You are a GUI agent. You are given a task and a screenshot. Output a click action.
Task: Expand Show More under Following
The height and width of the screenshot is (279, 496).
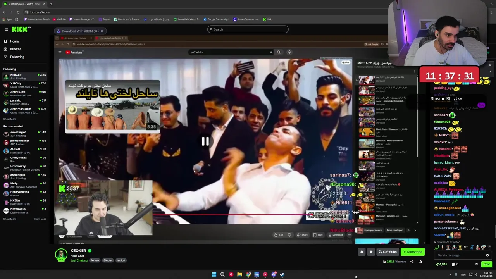tap(10, 119)
